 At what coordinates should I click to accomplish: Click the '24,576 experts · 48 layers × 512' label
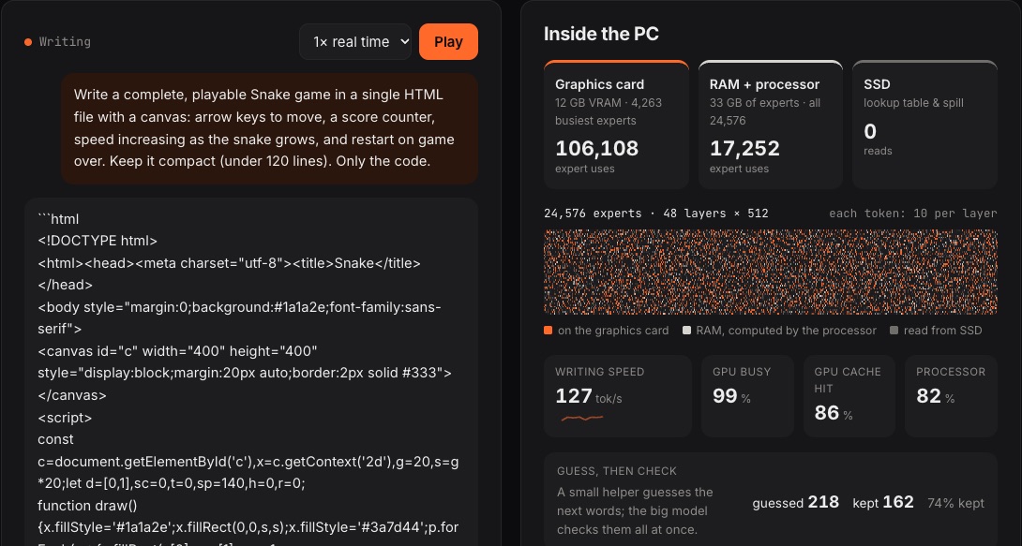[656, 214]
